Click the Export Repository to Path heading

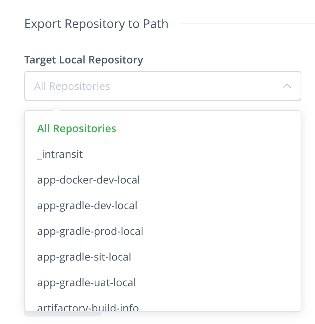click(96, 24)
